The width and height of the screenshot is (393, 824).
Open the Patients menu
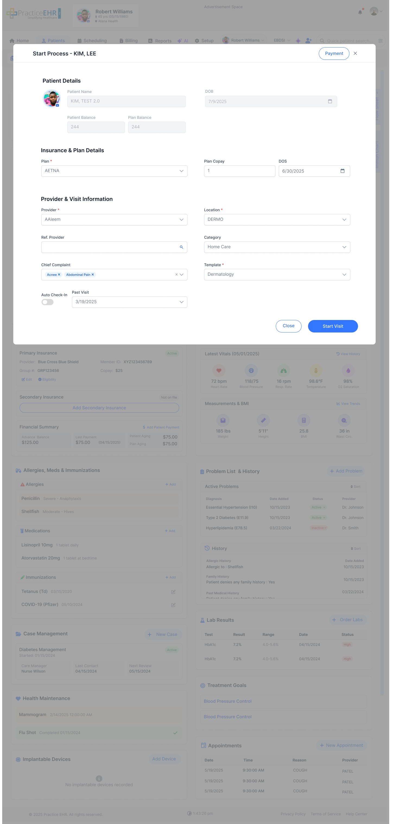tap(53, 41)
